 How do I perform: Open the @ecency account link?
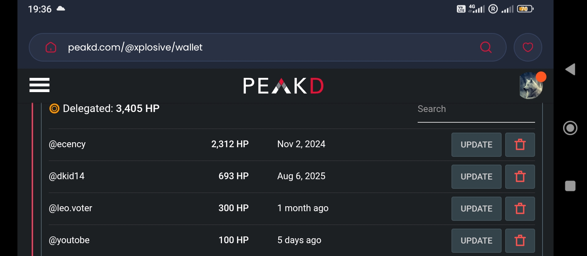click(x=67, y=144)
